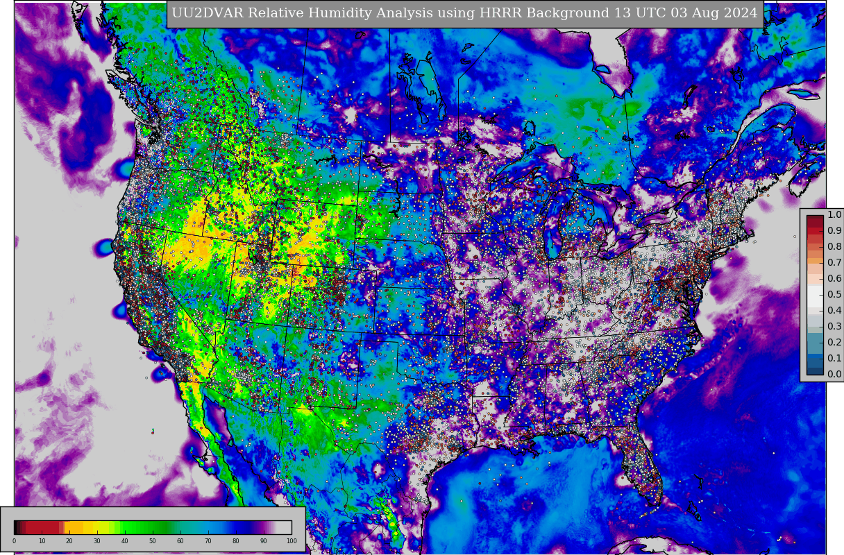Click the 0.6 label on the right legend
The image size is (844, 555).
834,279
